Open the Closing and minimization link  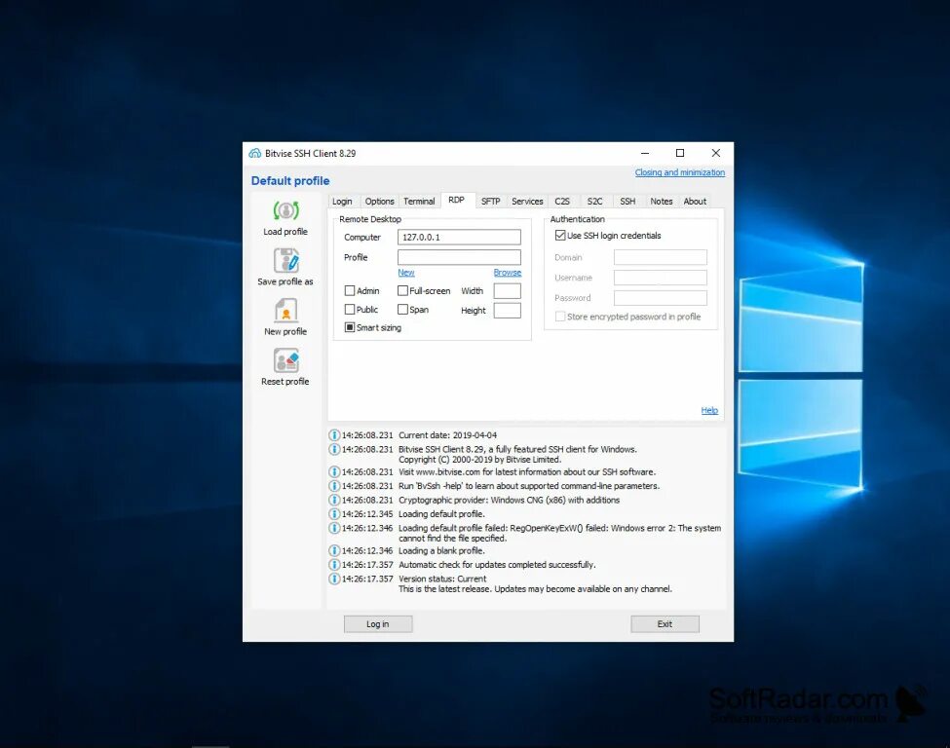[680, 172]
